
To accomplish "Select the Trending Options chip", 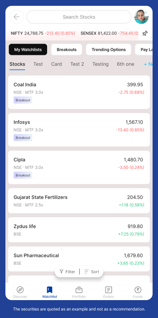I will pos(109,50).
